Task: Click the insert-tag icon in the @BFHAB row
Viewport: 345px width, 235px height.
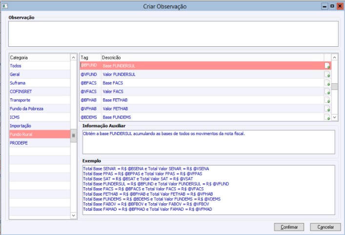Action: click(x=327, y=100)
